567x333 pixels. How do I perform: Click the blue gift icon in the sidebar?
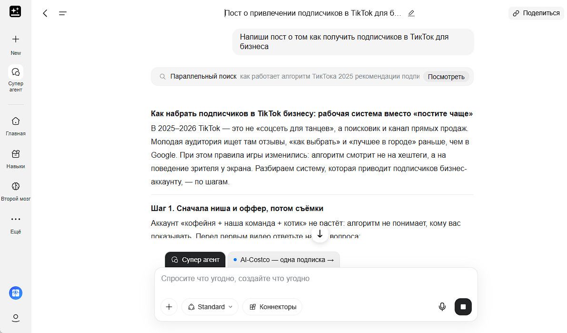tap(16, 293)
